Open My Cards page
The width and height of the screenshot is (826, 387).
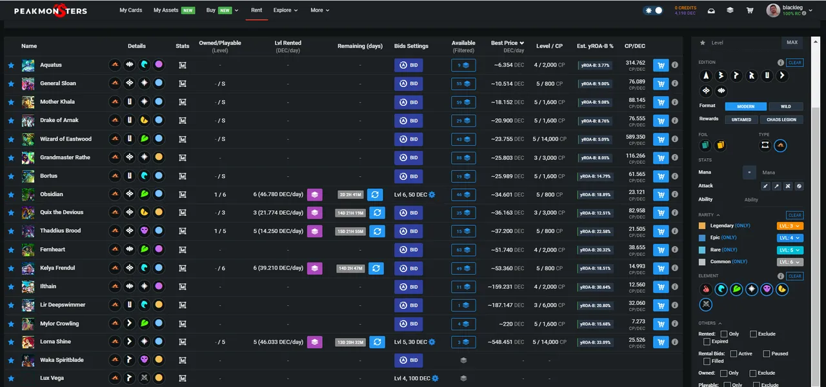click(x=131, y=10)
